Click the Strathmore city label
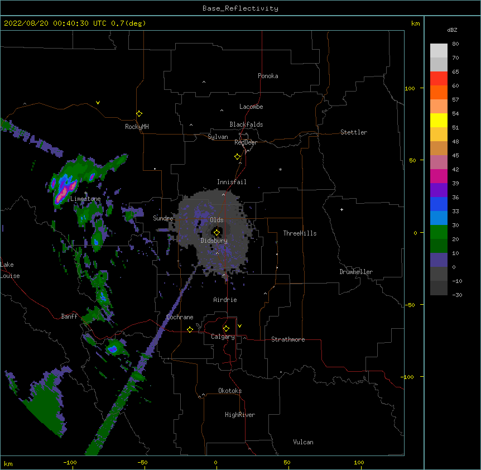 coord(288,339)
